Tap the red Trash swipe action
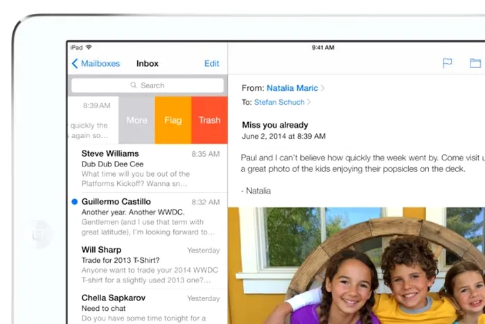Screen dimensions: 485x324 coord(210,120)
